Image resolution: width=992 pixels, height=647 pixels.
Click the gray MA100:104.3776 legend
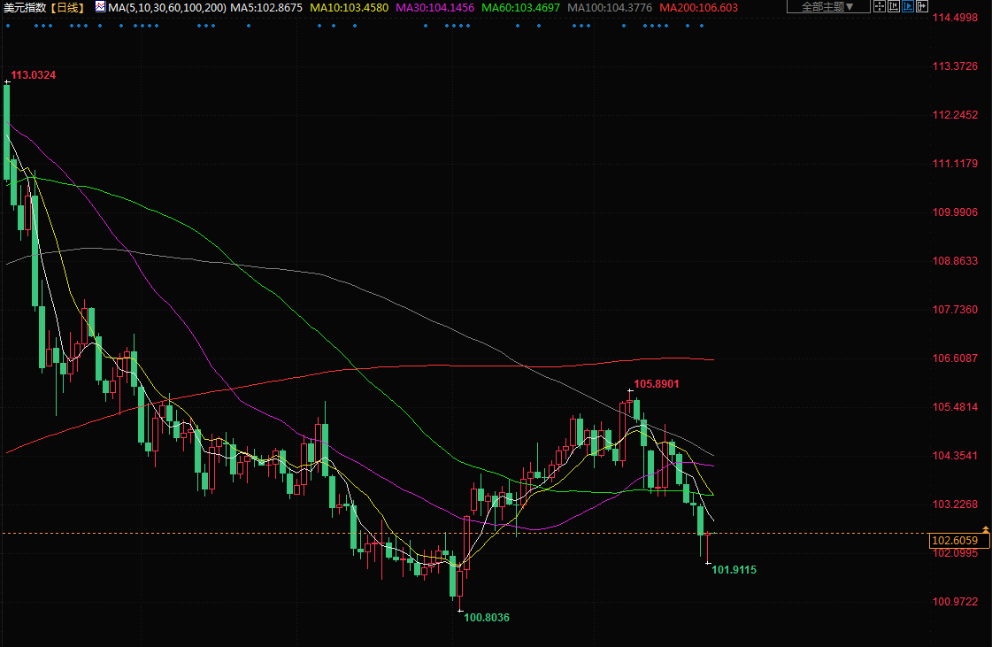click(x=610, y=7)
